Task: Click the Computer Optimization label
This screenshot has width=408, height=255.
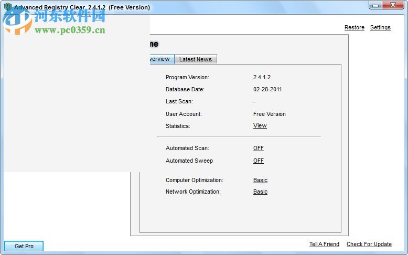Action: pos(195,180)
